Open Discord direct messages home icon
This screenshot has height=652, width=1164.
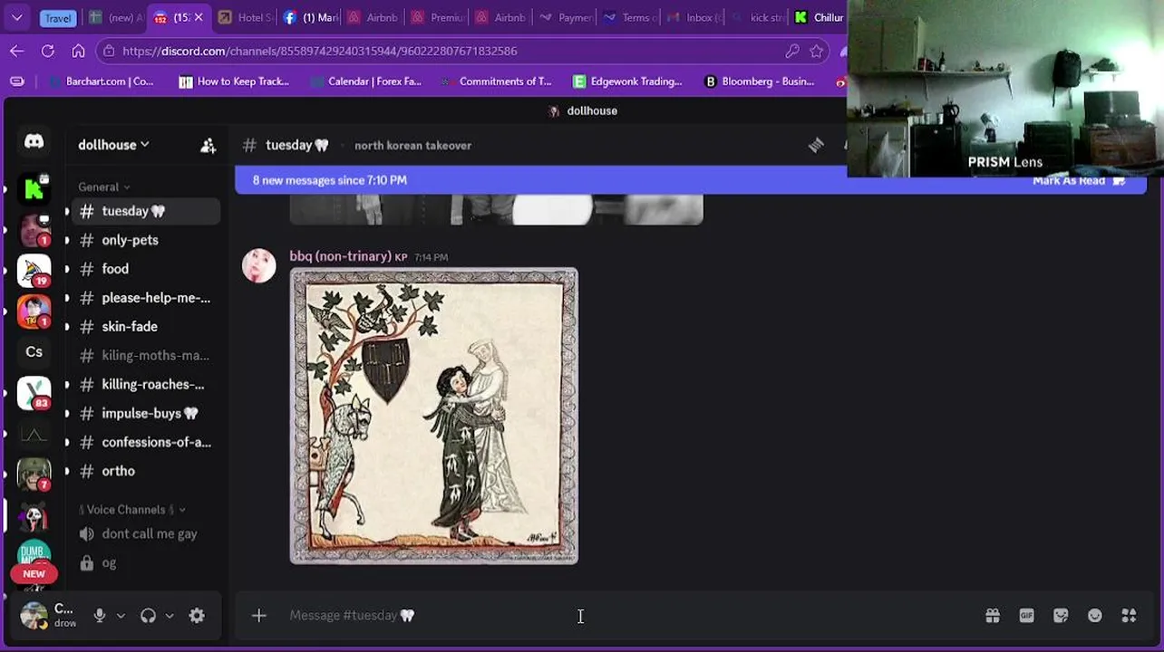(x=34, y=142)
